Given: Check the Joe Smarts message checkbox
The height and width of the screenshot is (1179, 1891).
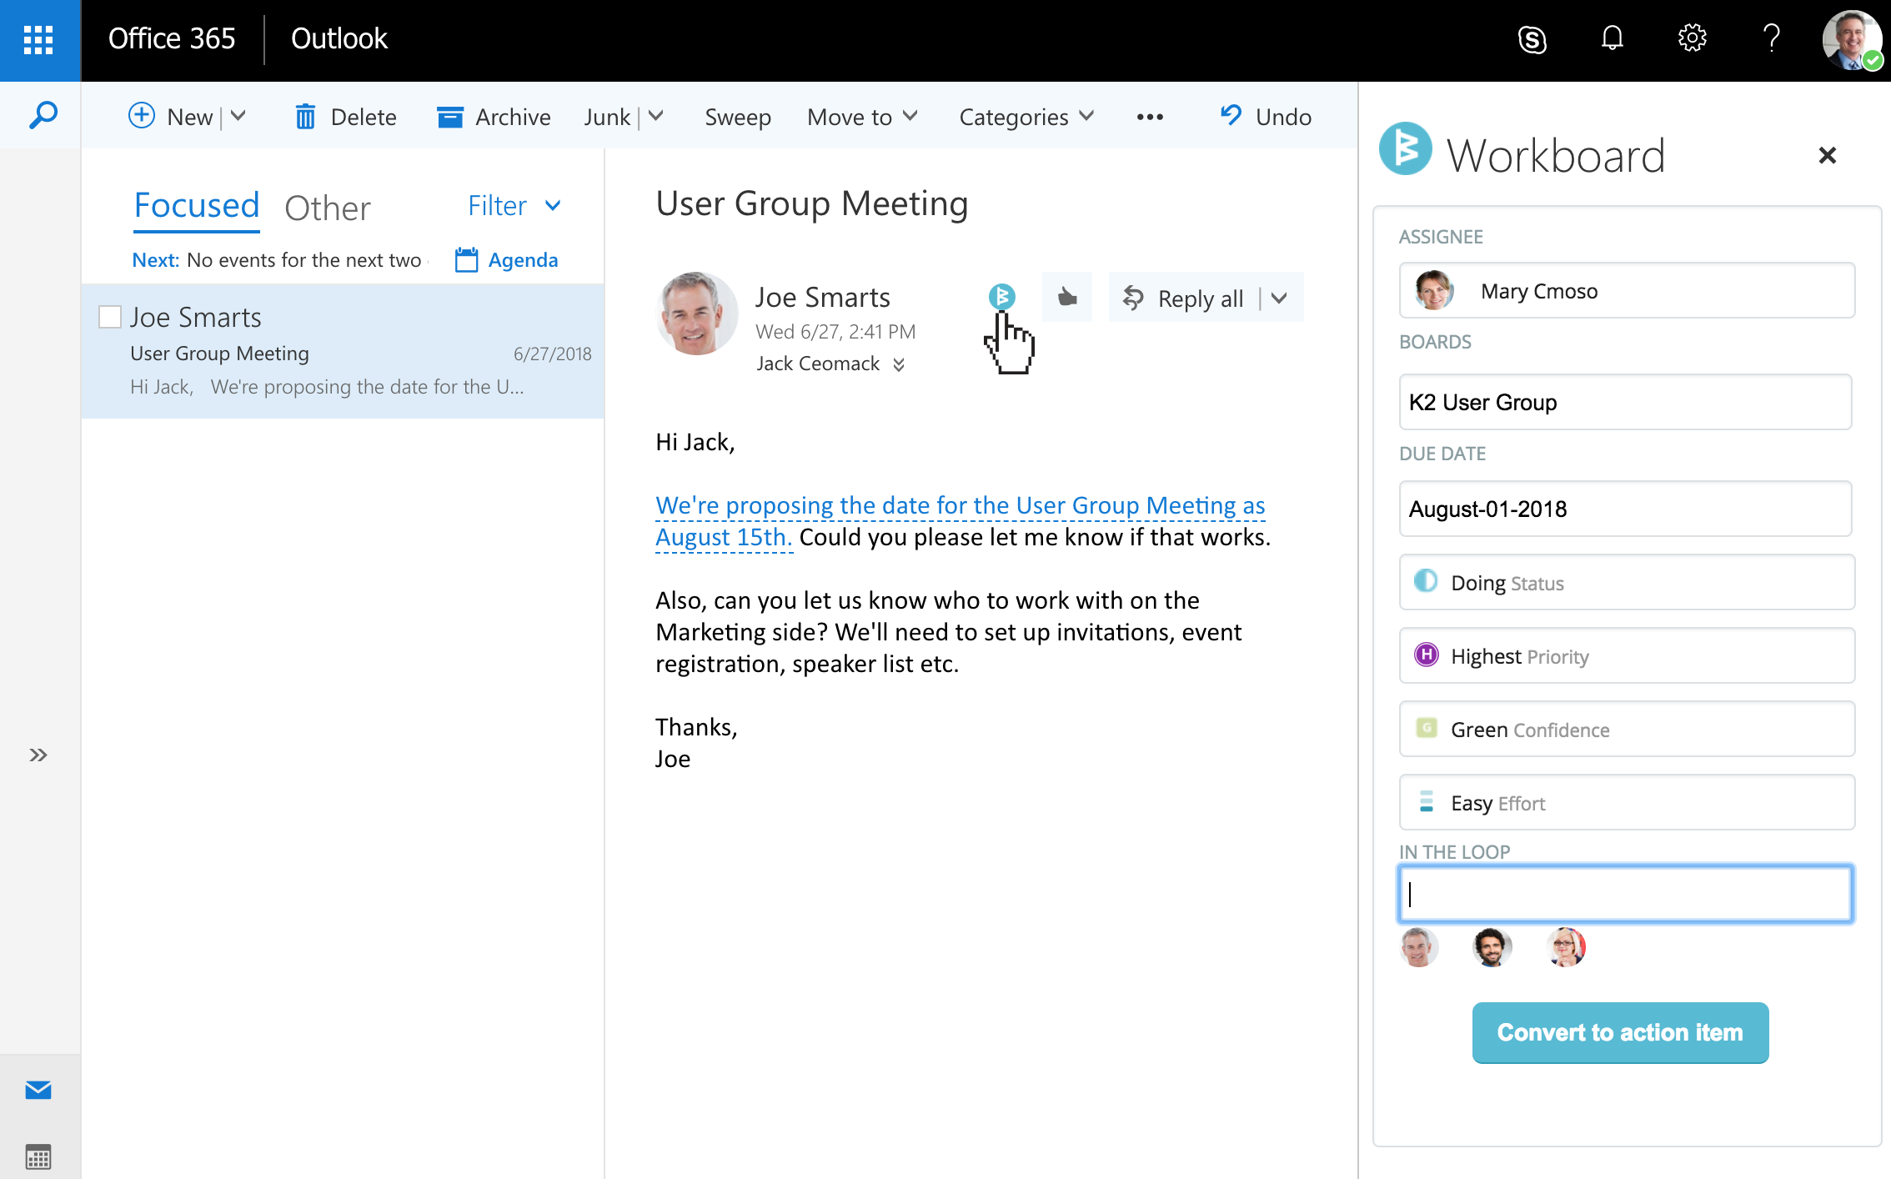Looking at the screenshot, I should (x=110, y=317).
